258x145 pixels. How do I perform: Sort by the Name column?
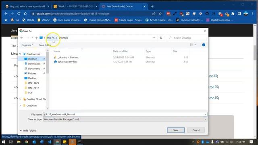click(57, 51)
